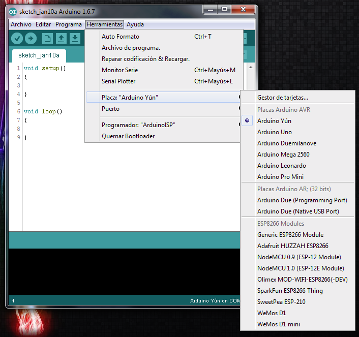Choose WeMos D1 board
This screenshot has height=337, width=359.
(298, 313)
